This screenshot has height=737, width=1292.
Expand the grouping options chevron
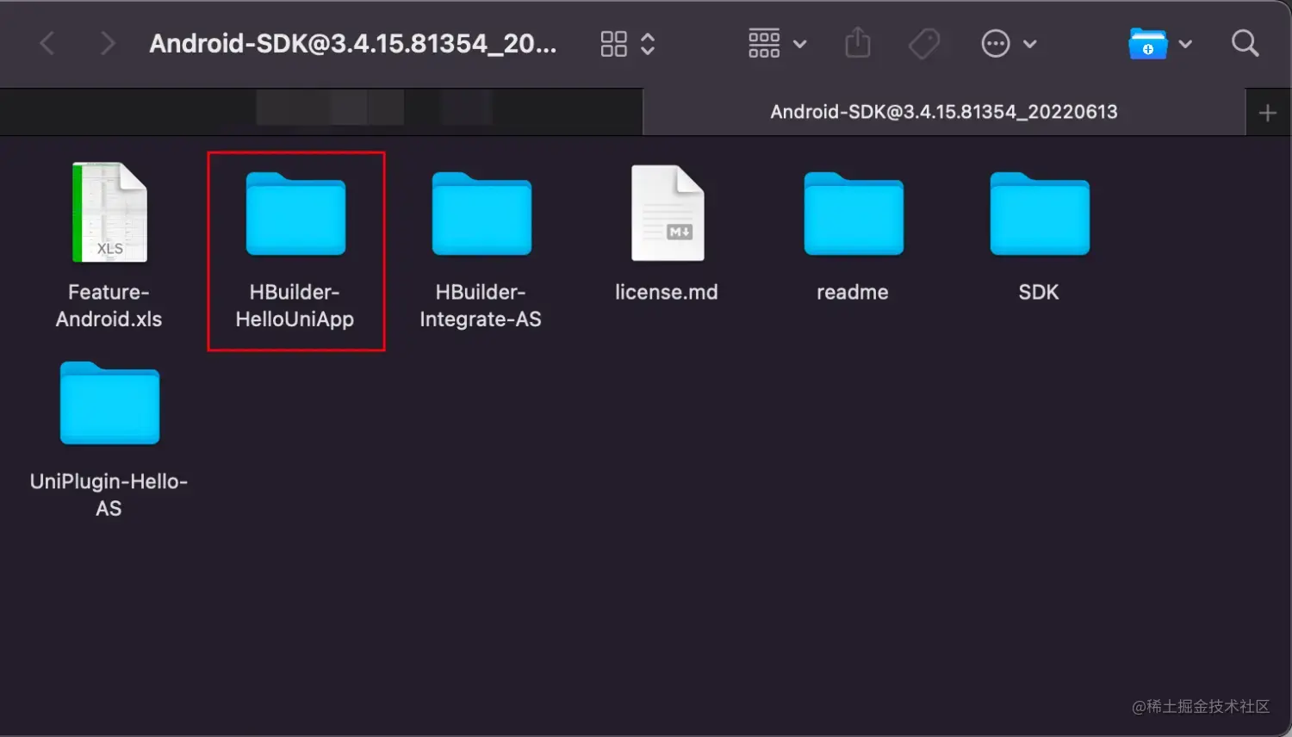pos(799,43)
